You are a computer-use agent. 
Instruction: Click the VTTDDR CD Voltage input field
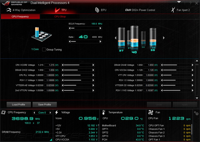pos(149,85)
